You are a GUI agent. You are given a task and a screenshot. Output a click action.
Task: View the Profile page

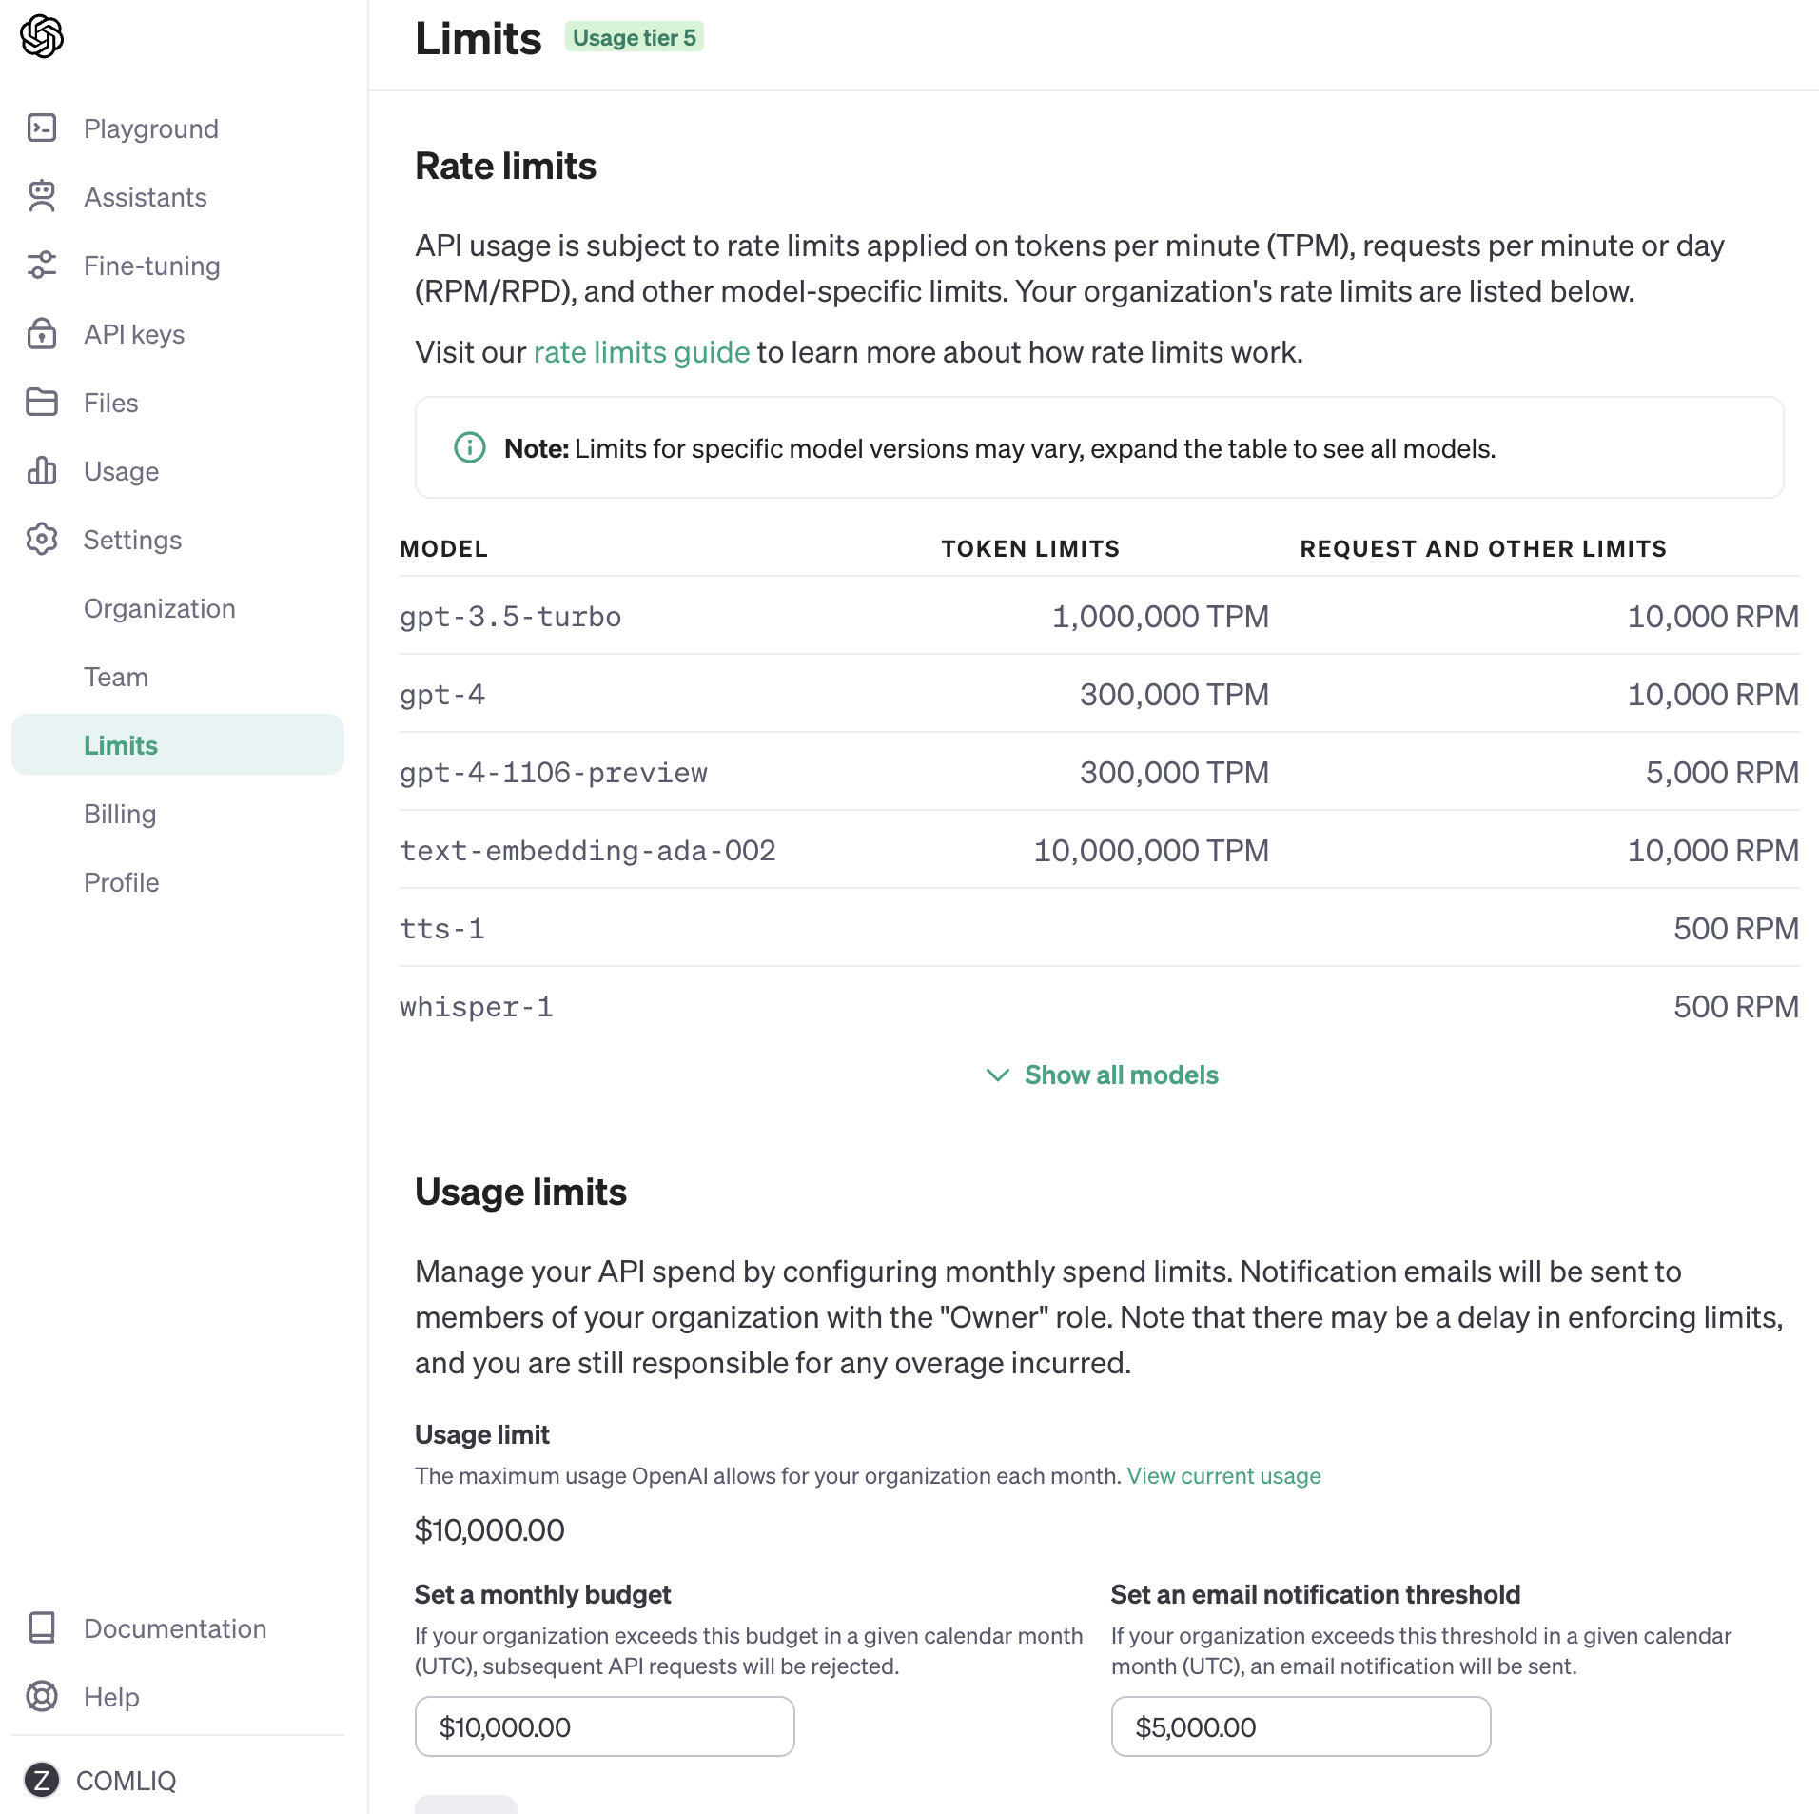(x=121, y=882)
